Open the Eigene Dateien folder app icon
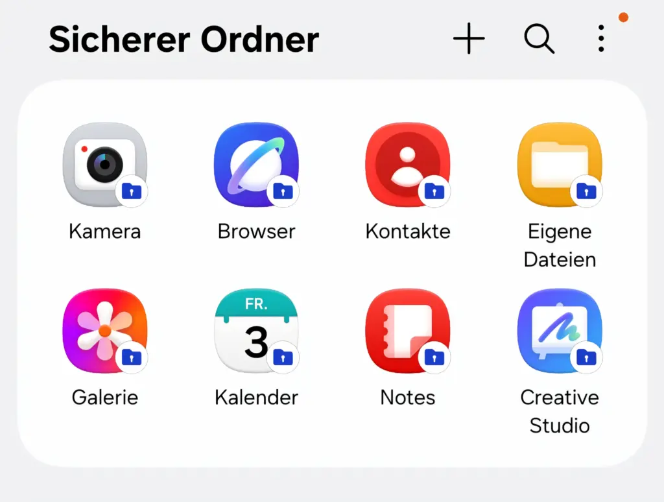 coord(560,164)
